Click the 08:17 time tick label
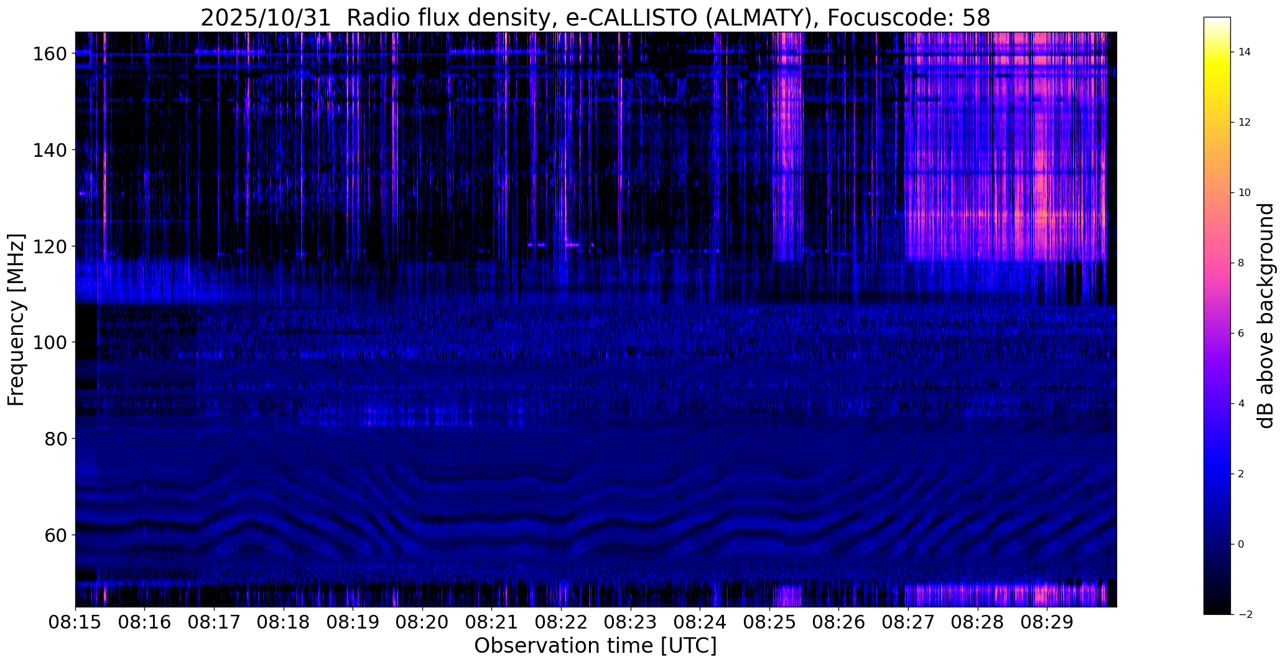The image size is (1285, 664). (214, 622)
